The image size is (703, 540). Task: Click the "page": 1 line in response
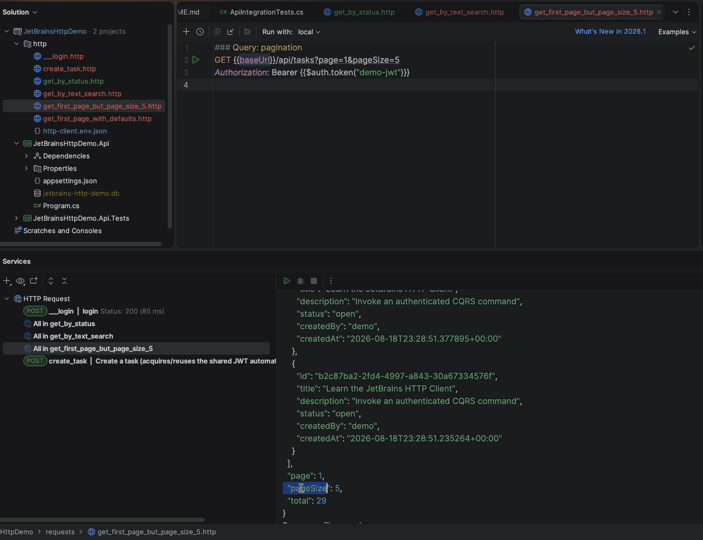coord(306,476)
